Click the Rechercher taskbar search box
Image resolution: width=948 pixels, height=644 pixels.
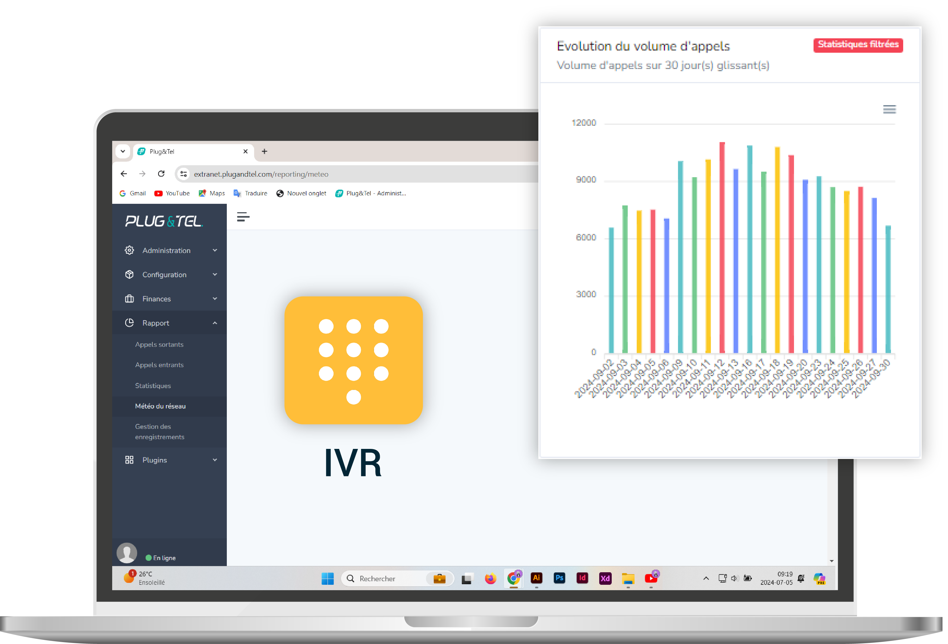[397, 578]
